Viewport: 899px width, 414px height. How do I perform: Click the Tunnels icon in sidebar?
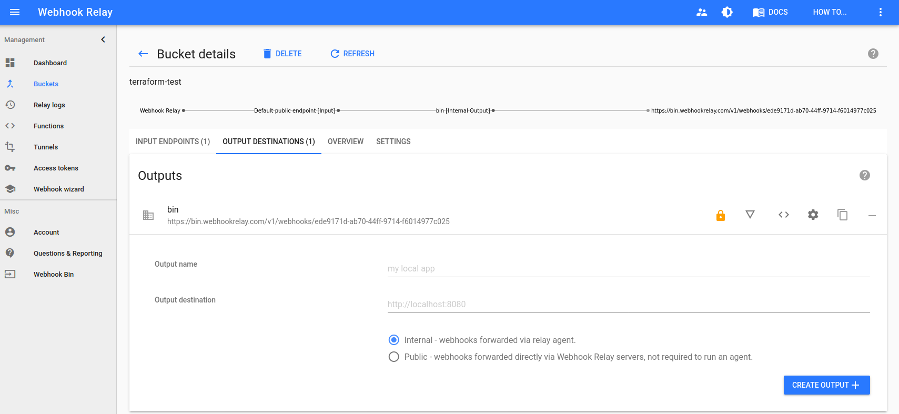coord(10,147)
